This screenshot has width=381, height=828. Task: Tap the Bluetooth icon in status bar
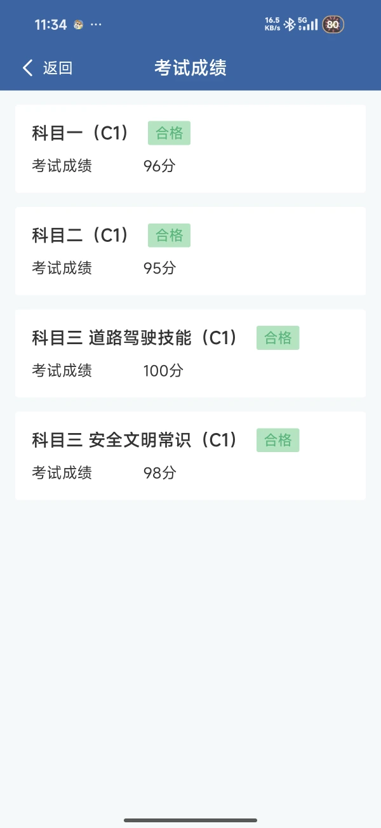tap(289, 25)
